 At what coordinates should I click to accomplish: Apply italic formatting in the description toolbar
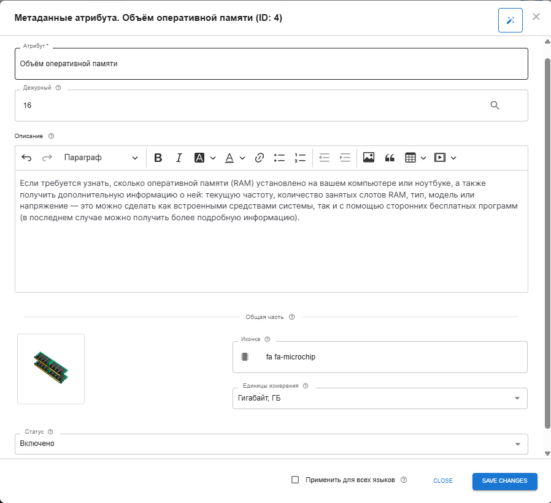pos(179,158)
